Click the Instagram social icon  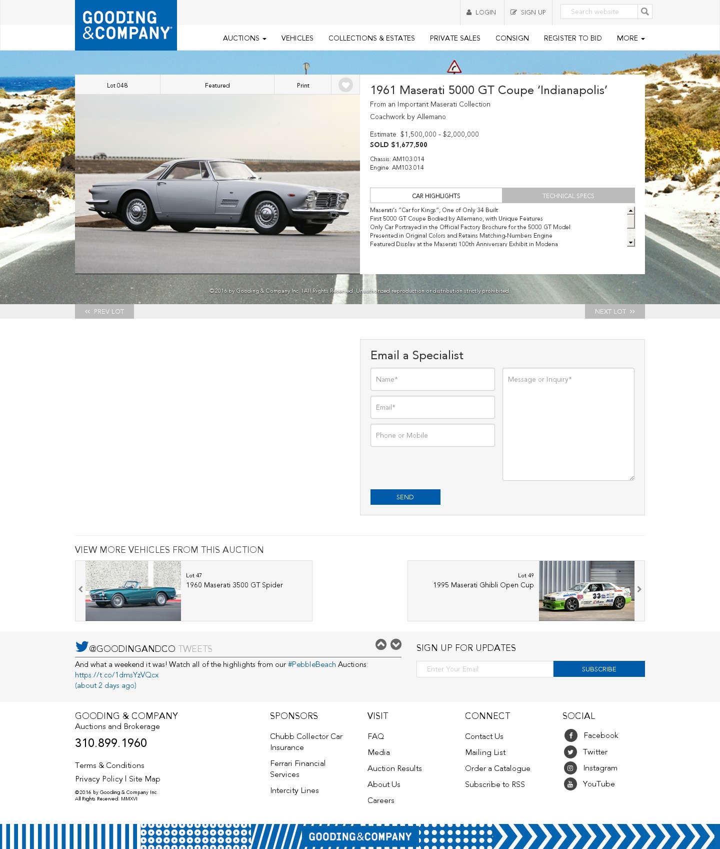click(570, 768)
